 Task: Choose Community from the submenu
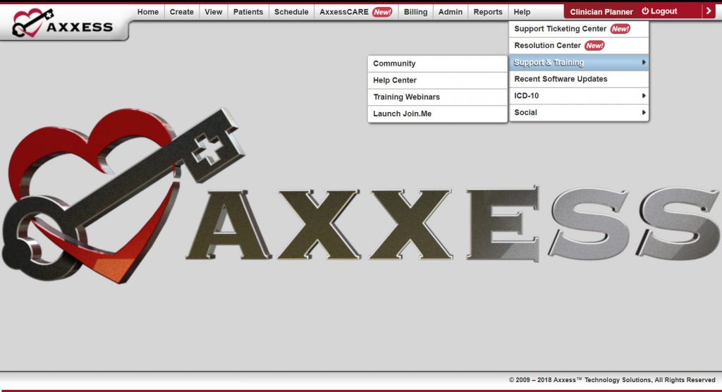click(x=437, y=63)
